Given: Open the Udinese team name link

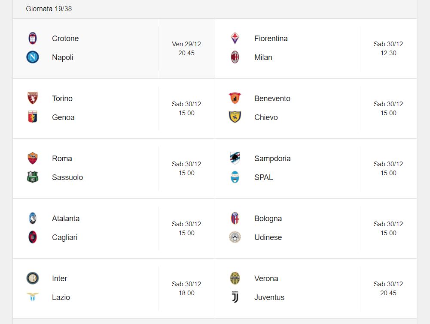Looking at the screenshot, I should tap(268, 237).
